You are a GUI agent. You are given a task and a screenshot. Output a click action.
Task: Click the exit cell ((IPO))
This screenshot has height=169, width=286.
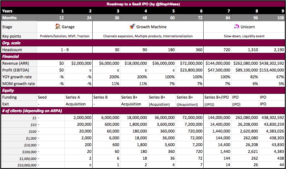pos(217,104)
